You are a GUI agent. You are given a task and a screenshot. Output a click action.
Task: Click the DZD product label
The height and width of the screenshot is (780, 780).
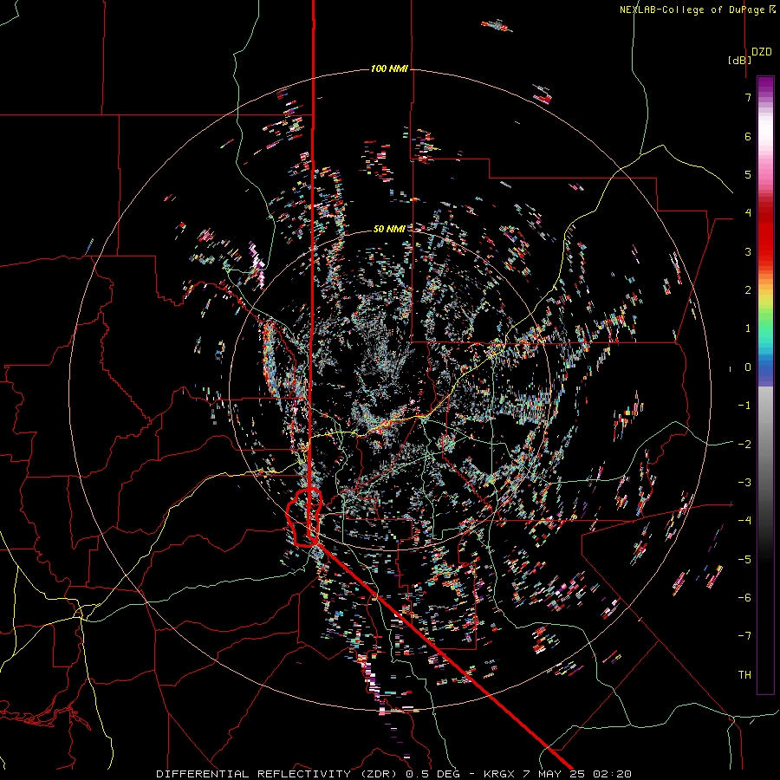762,52
